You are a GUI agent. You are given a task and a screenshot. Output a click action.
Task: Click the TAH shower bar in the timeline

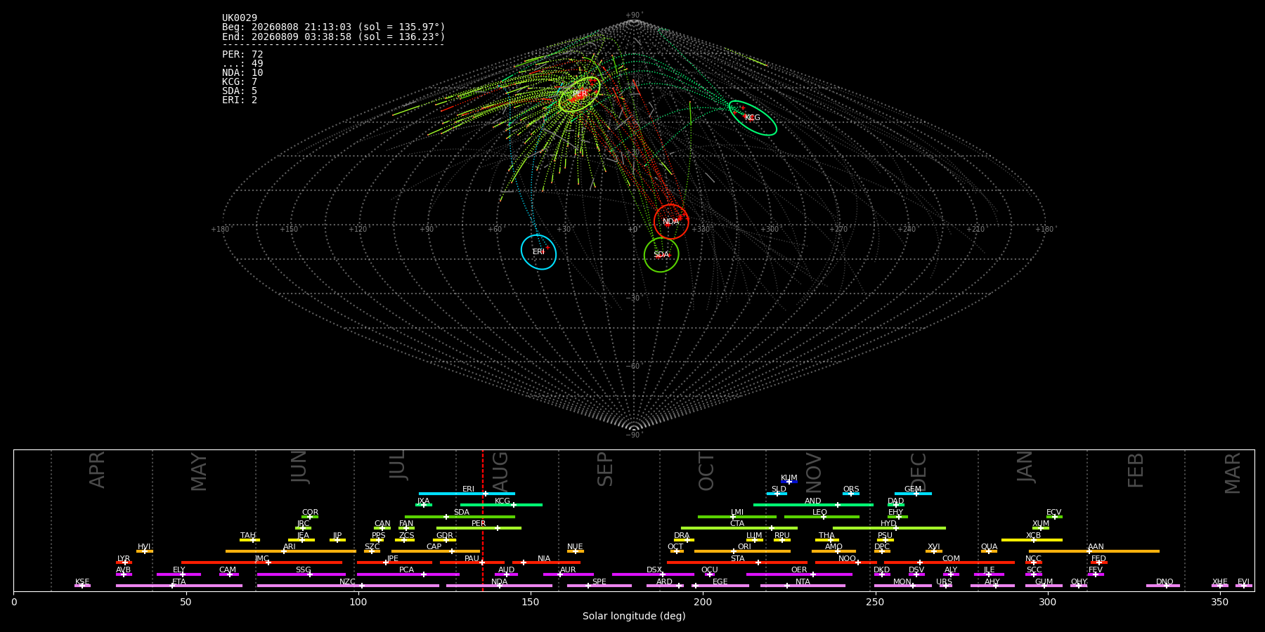pos(249,540)
